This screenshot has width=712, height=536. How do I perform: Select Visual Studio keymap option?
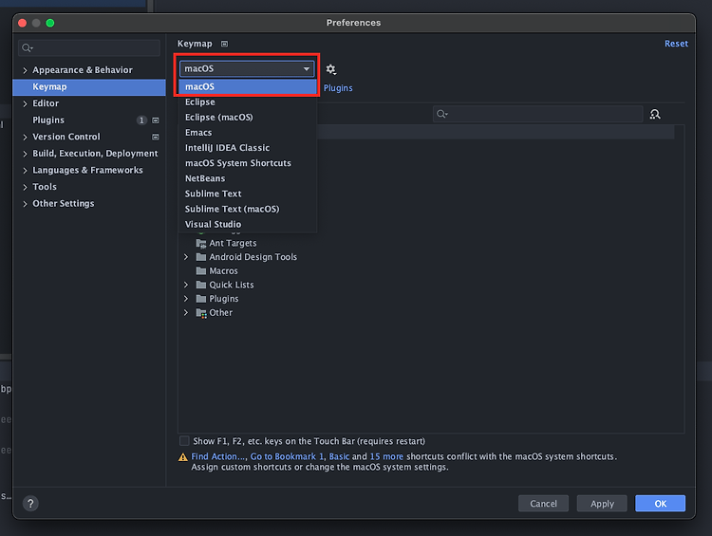248,224
